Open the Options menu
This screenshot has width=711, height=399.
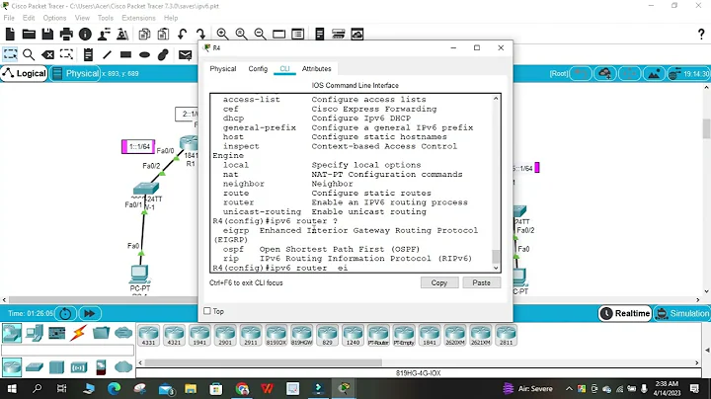click(54, 18)
